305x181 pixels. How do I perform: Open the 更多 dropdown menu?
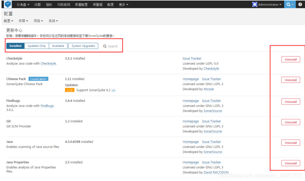[x=123, y=5]
